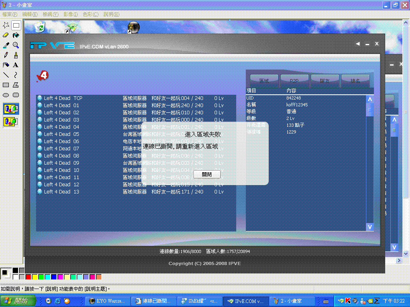This screenshot has height=307, width=410.
Task: Select the Line tool
Action: pos(6,75)
